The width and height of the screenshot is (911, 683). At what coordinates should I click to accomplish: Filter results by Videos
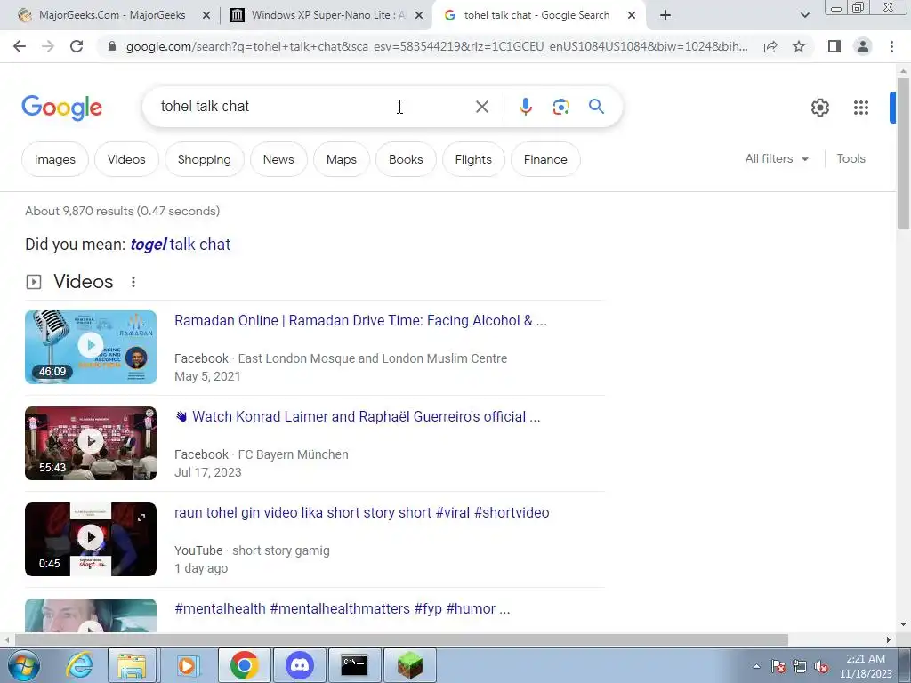126,160
